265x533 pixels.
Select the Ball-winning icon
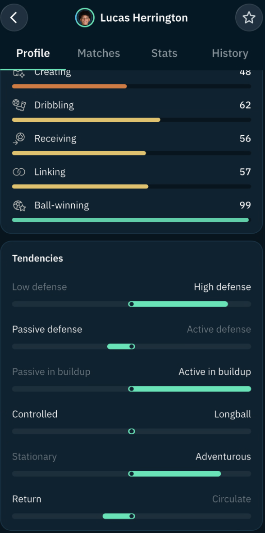click(x=19, y=205)
